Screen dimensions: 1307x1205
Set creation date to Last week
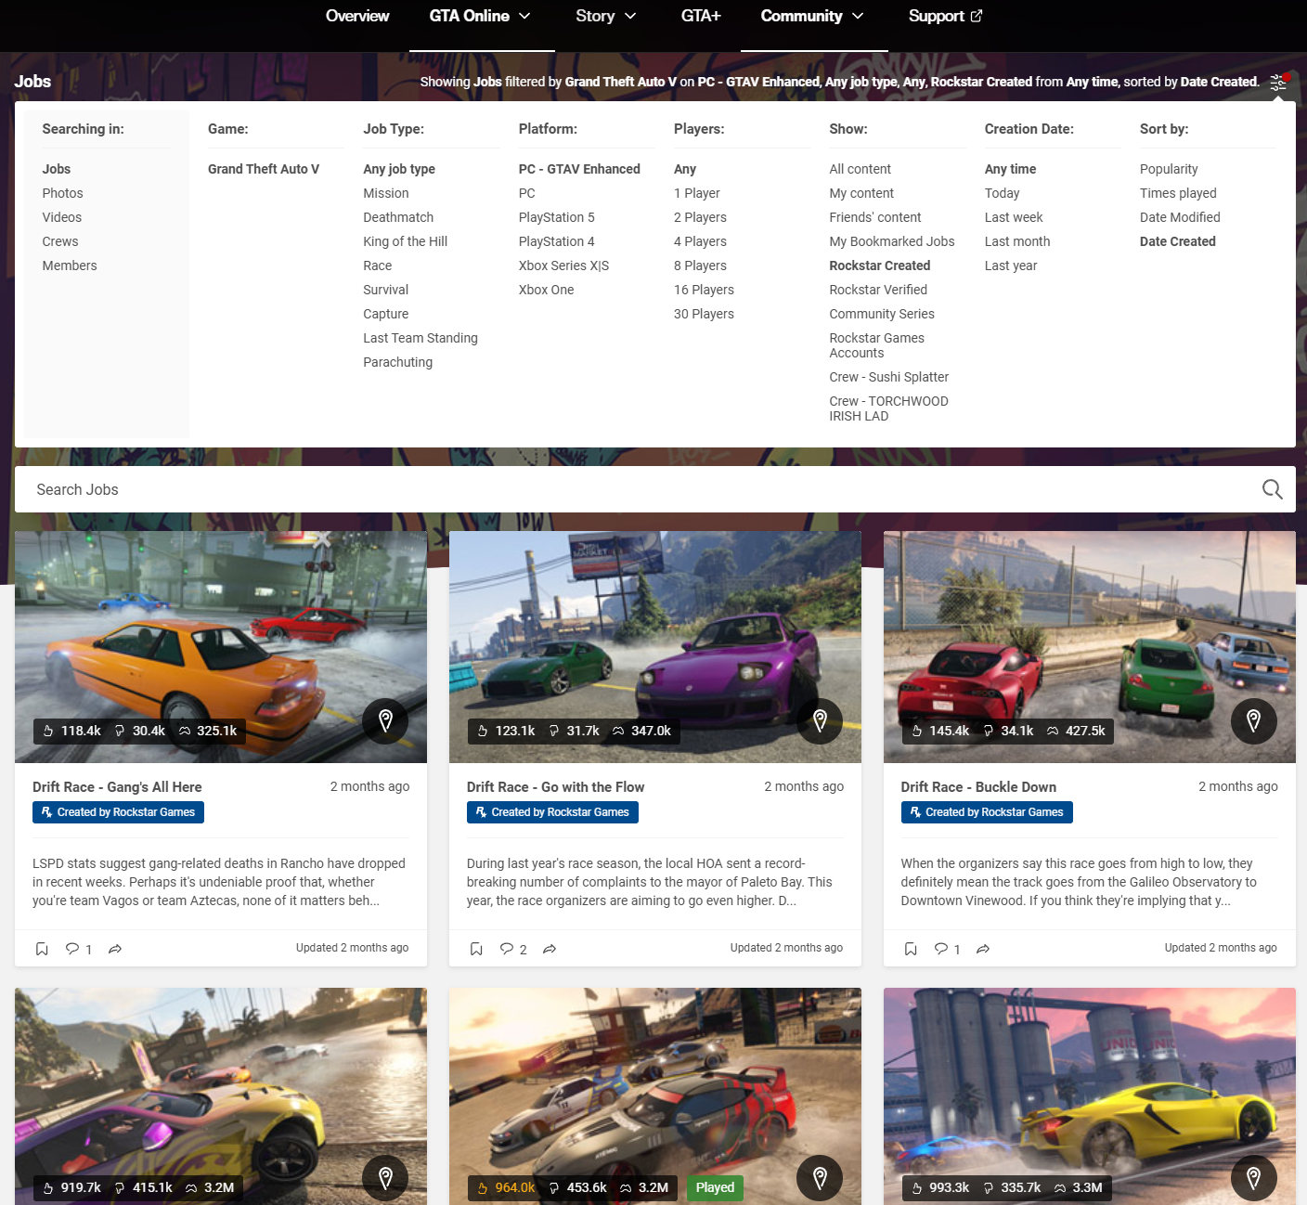coord(1014,217)
